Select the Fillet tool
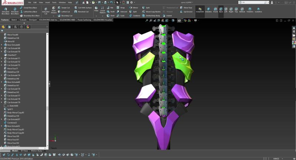Screen dimensions: 296x160 coord(96,9)
